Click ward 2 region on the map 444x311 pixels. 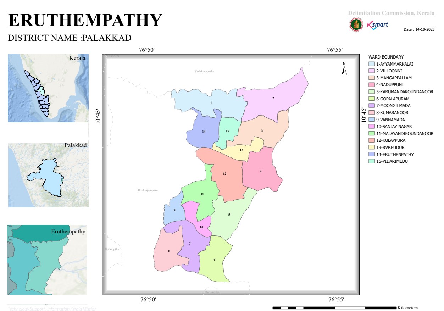[273, 98]
